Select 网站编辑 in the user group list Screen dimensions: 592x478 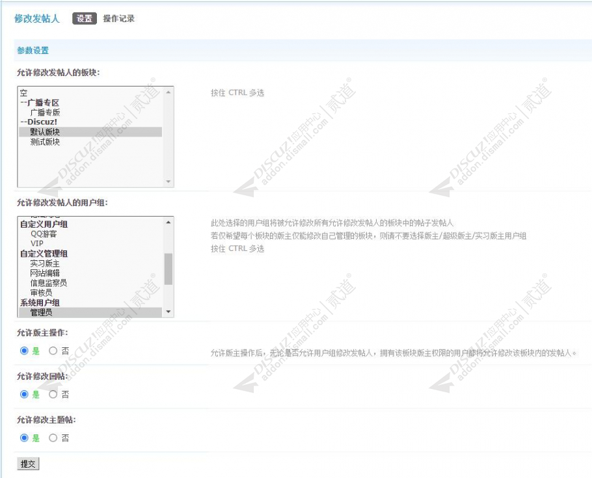point(90,273)
